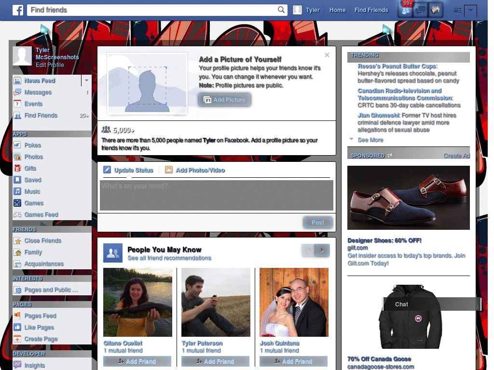Viewport: 494px width, 370px height.
Task: Click the Facebook logo icon
Action: 18,10
